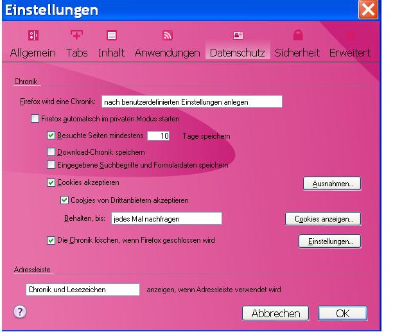The height and width of the screenshot is (332, 411).
Task: Click the Tage speichern label
Action: [x=207, y=136]
